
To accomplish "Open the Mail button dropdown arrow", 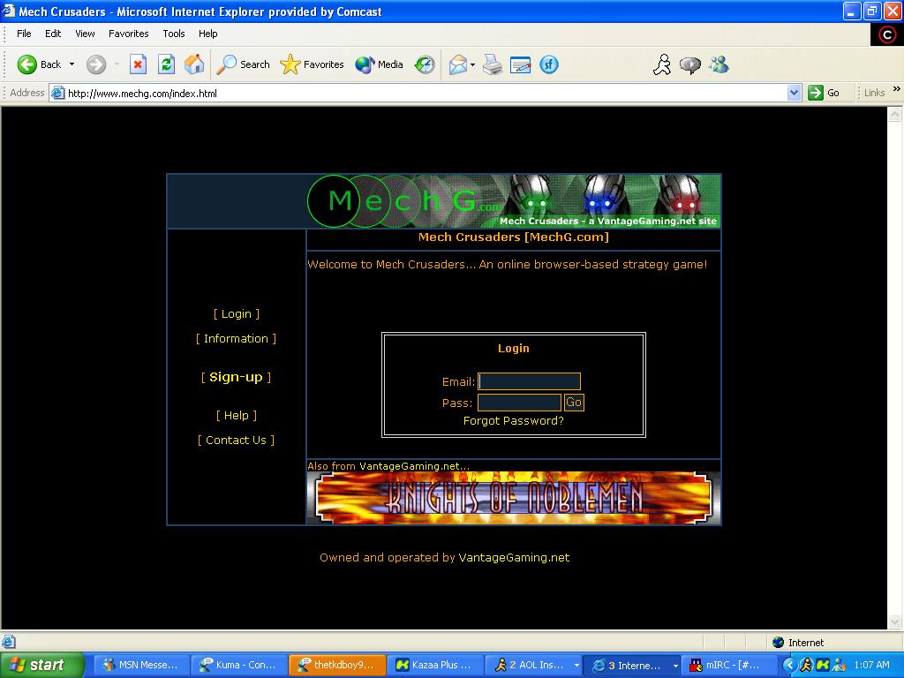I will 473,64.
